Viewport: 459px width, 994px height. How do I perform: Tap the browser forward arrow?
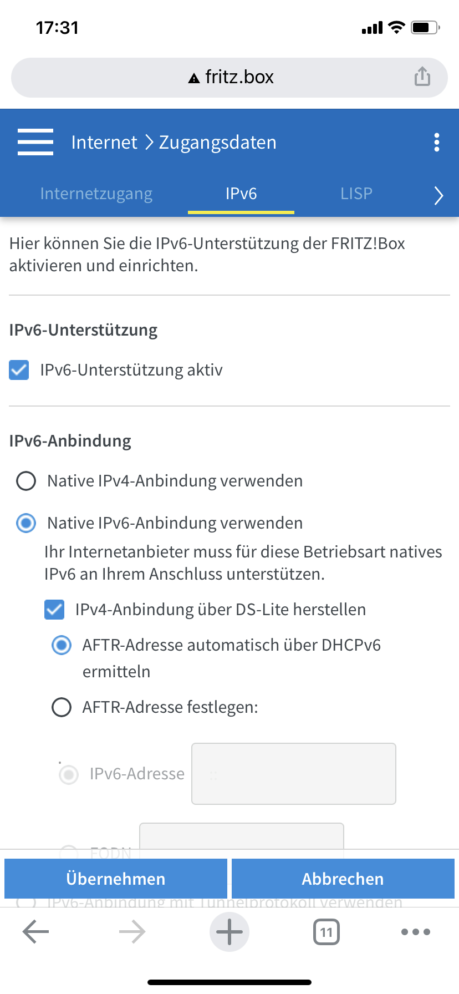(x=132, y=932)
